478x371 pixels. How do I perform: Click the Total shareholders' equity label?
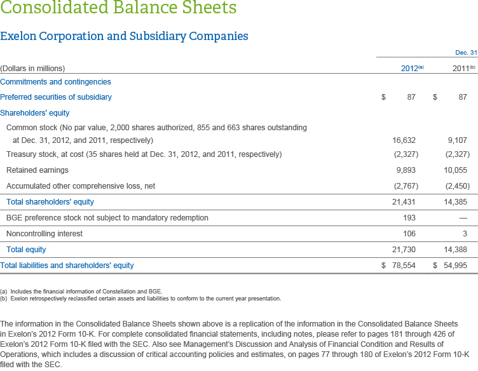click(x=50, y=202)
